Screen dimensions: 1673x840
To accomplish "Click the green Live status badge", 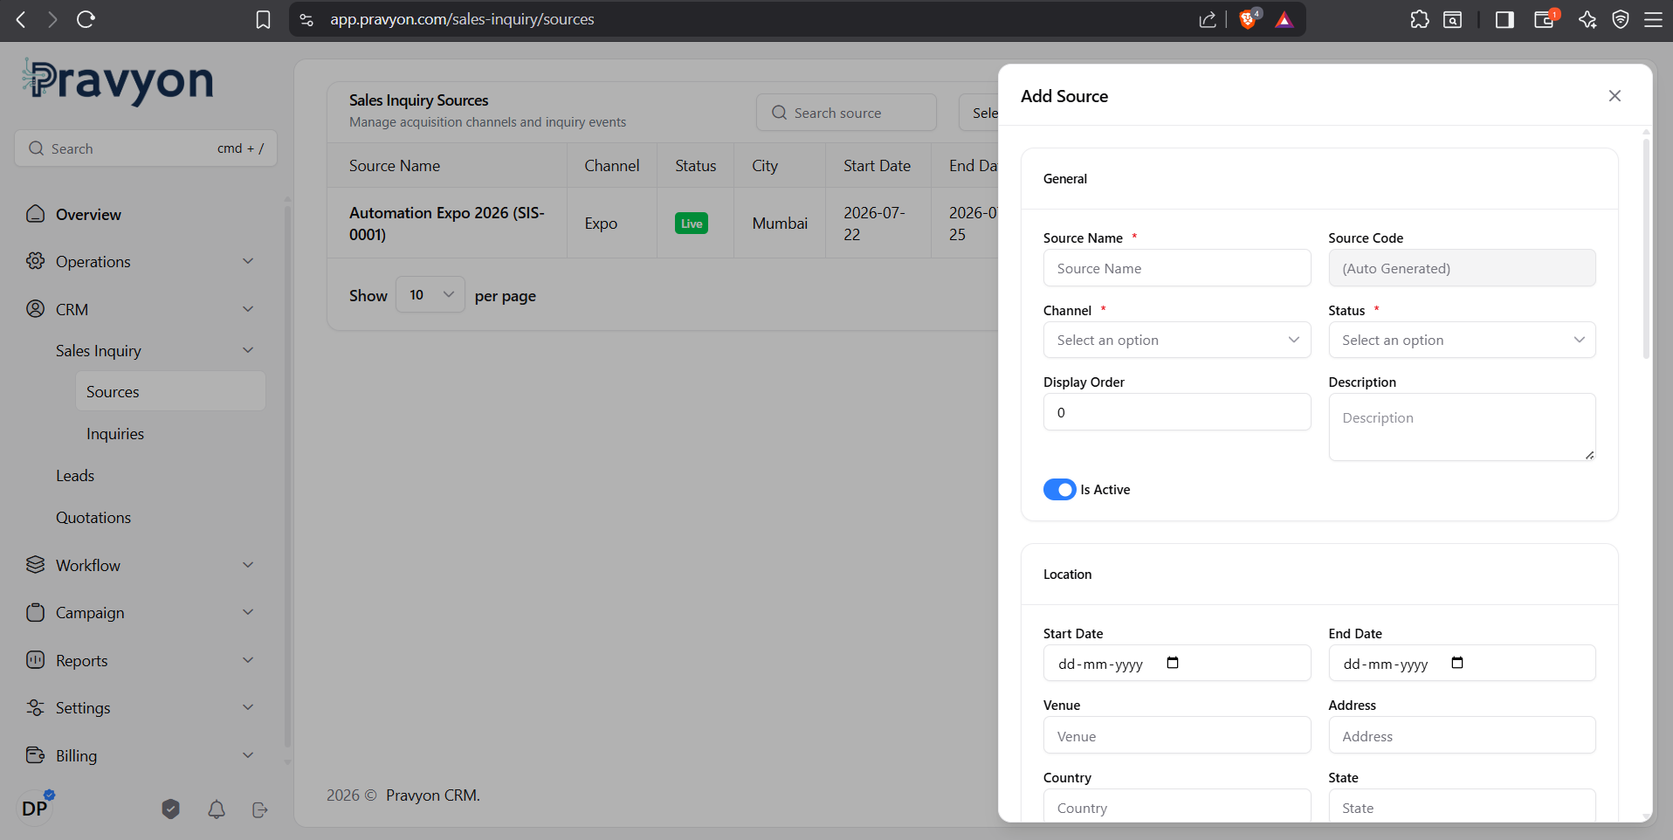I will (x=692, y=224).
